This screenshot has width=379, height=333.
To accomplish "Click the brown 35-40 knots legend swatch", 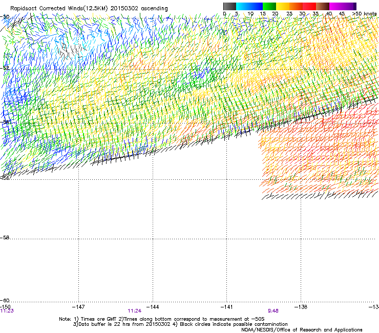I will tap(323, 6).
